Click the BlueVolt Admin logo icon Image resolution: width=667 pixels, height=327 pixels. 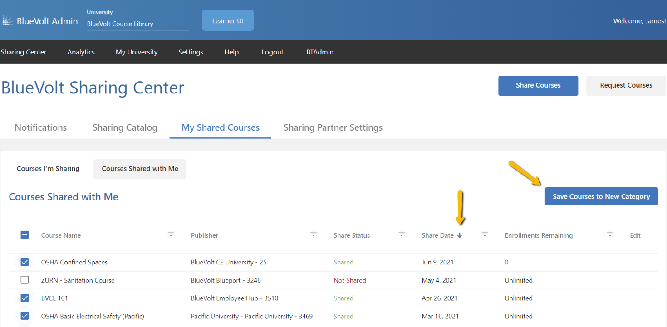pyautogui.click(x=7, y=21)
